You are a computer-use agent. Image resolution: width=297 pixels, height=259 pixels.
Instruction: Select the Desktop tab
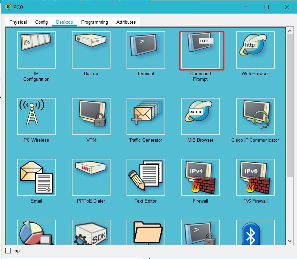click(x=64, y=22)
